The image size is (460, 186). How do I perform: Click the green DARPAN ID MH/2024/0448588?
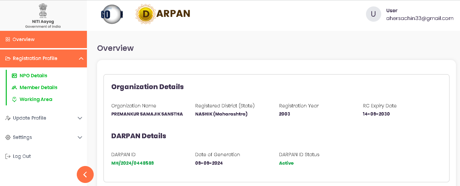[133, 163]
